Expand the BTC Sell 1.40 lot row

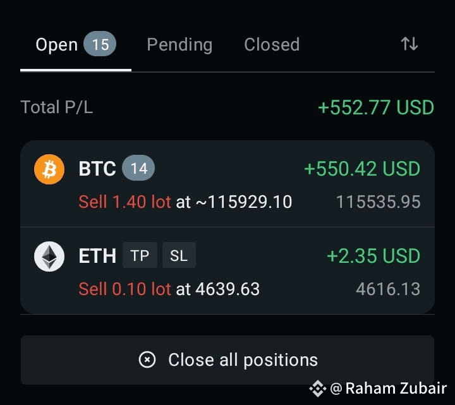coord(227,184)
